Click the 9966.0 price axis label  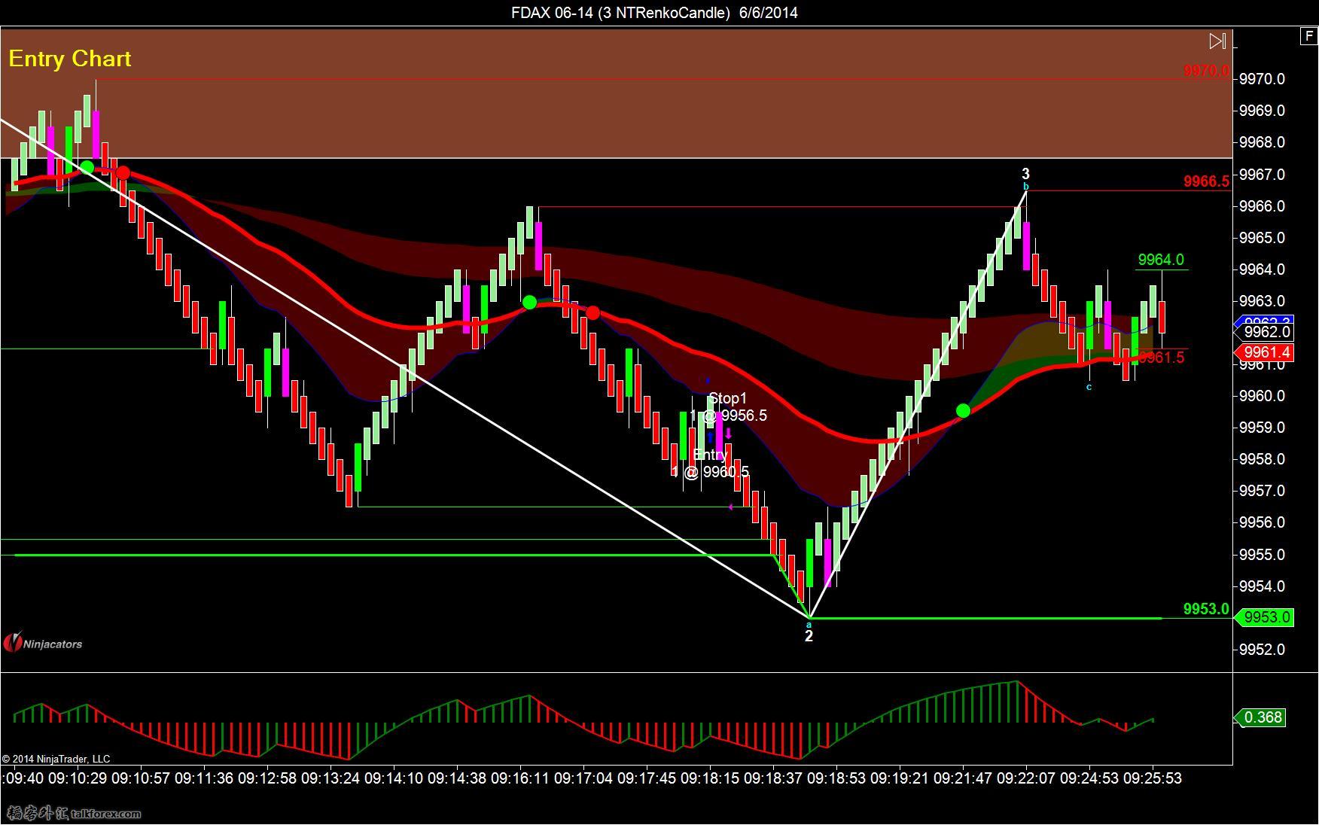1262,205
